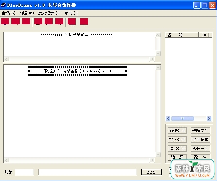The image size is (217, 181).
Task: Focus the message text input field
Action: (87, 172)
